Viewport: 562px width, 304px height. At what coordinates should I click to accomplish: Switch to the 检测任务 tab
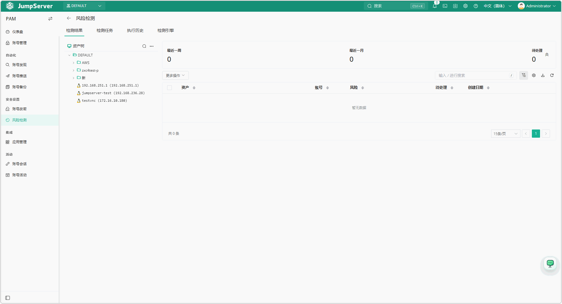(105, 30)
